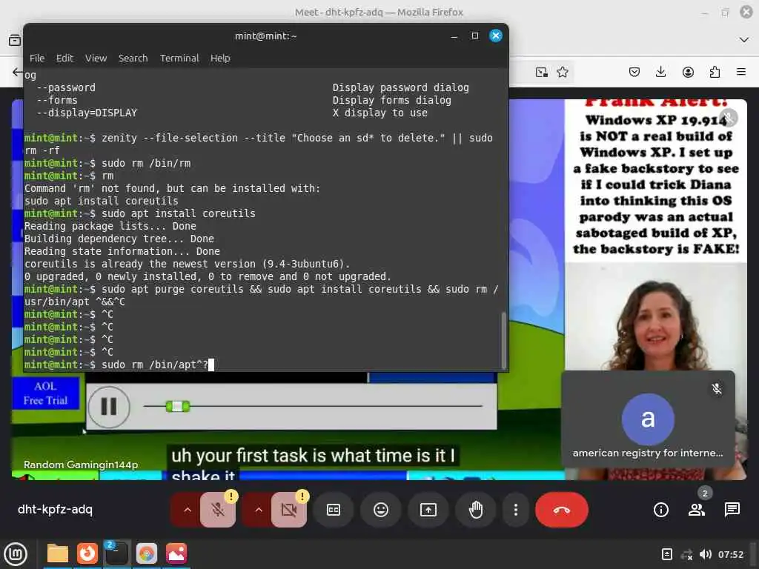Open Search menu in terminal
This screenshot has width=759, height=569.
tap(133, 58)
